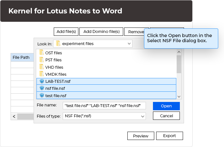Click the Open button
Viewport: 224px width, 147px height.
point(166,106)
